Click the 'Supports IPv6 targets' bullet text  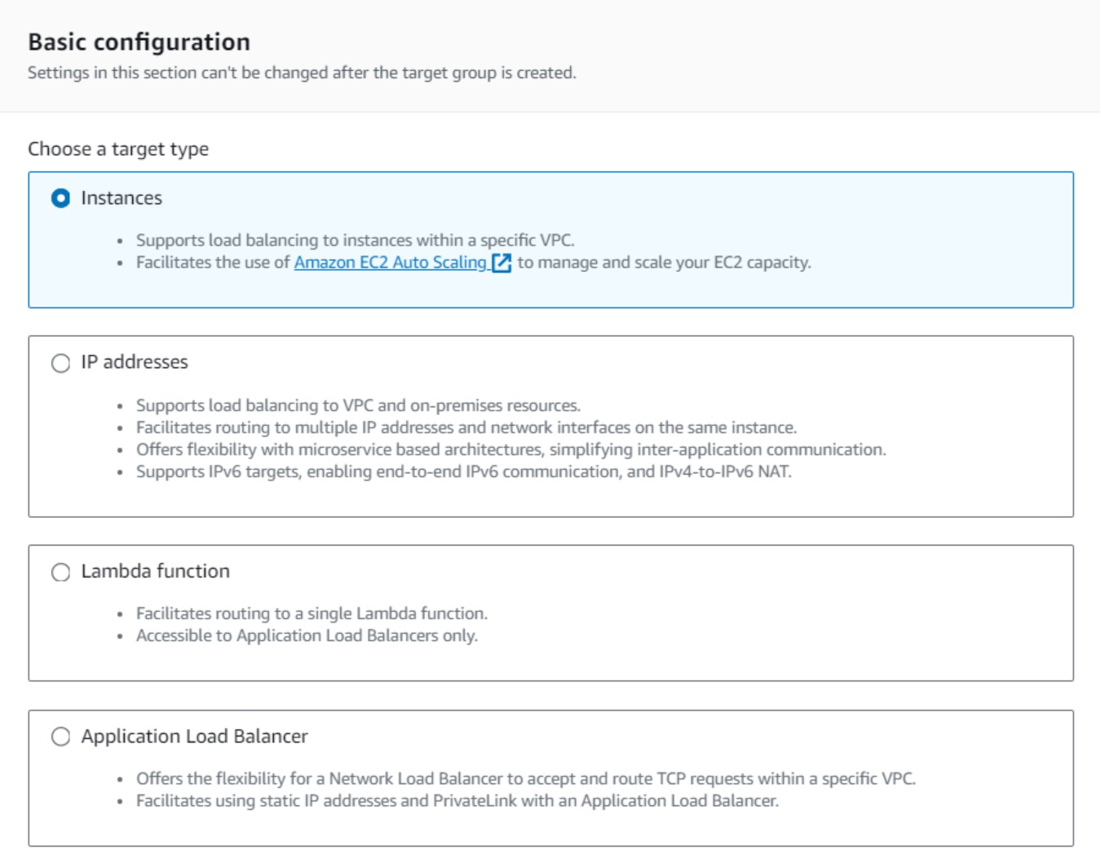[463, 472]
